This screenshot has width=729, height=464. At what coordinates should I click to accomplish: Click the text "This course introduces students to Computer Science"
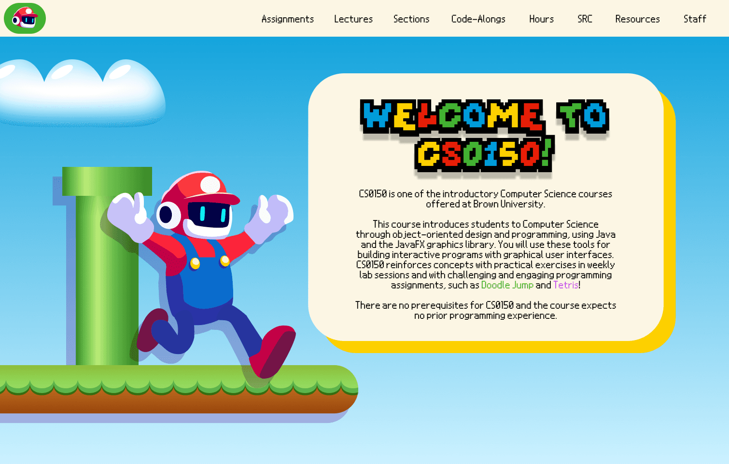click(486, 224)
